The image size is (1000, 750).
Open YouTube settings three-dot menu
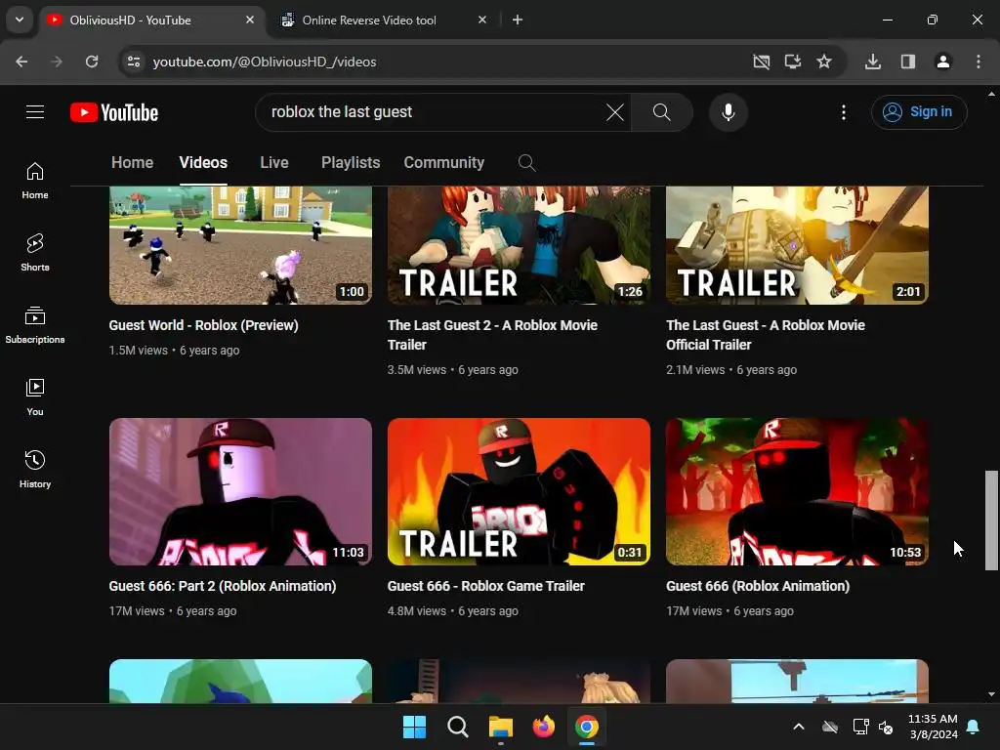coord(843,112)
